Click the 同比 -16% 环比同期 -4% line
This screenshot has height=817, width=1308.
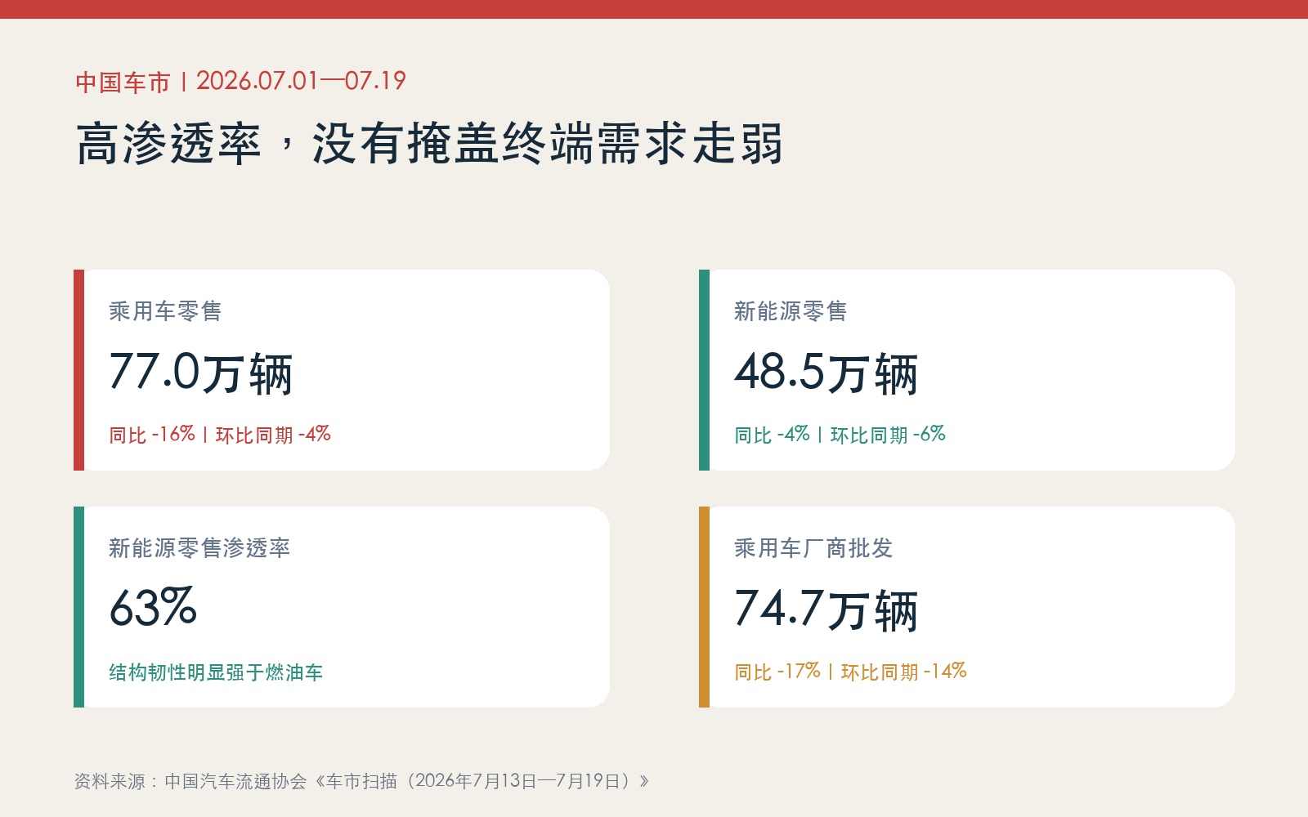click(220, 435)
